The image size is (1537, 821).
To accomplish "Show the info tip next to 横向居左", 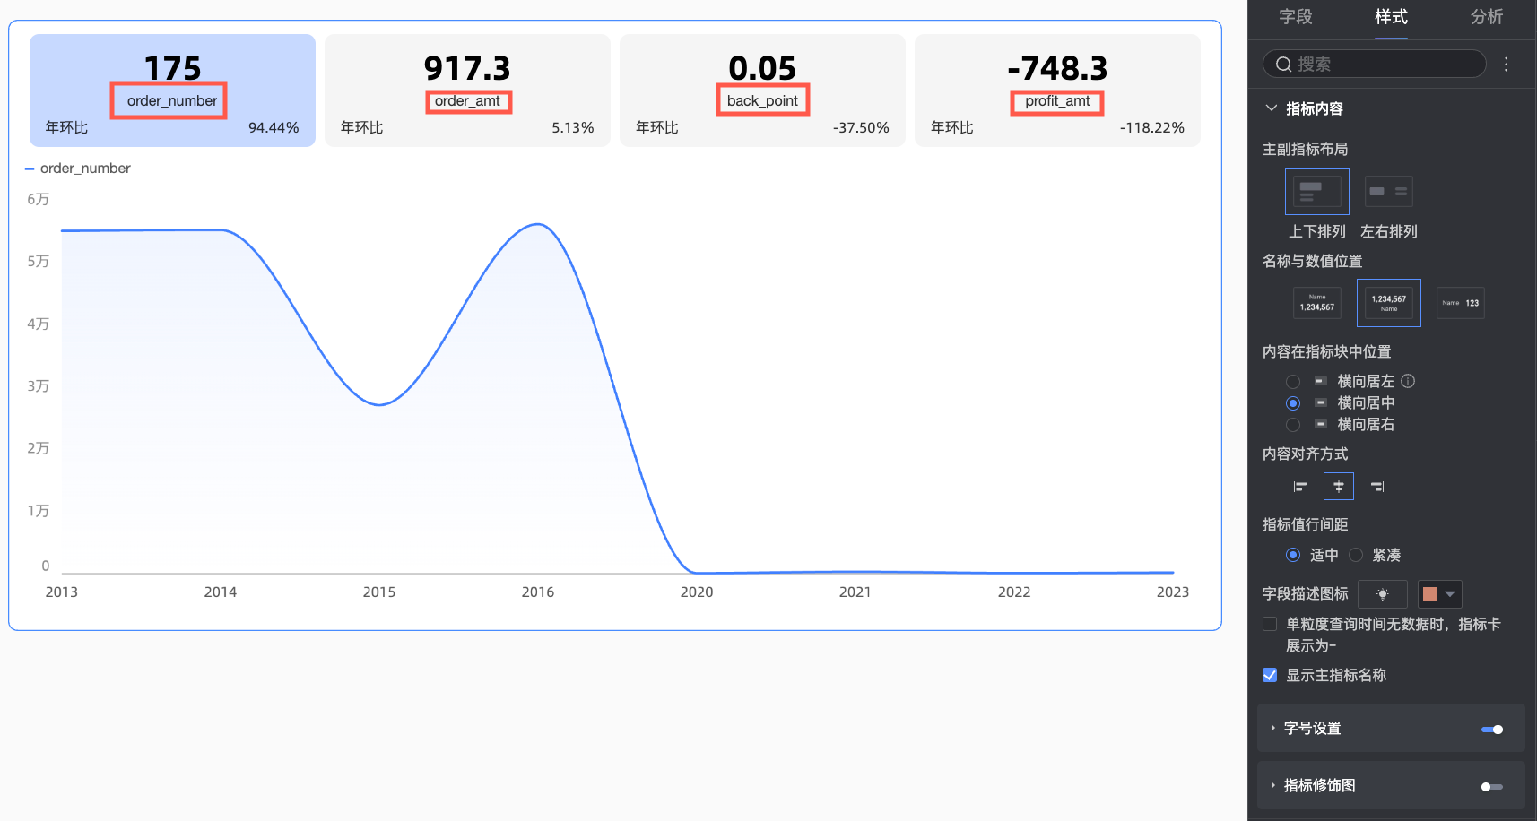I will point(1408,381).
